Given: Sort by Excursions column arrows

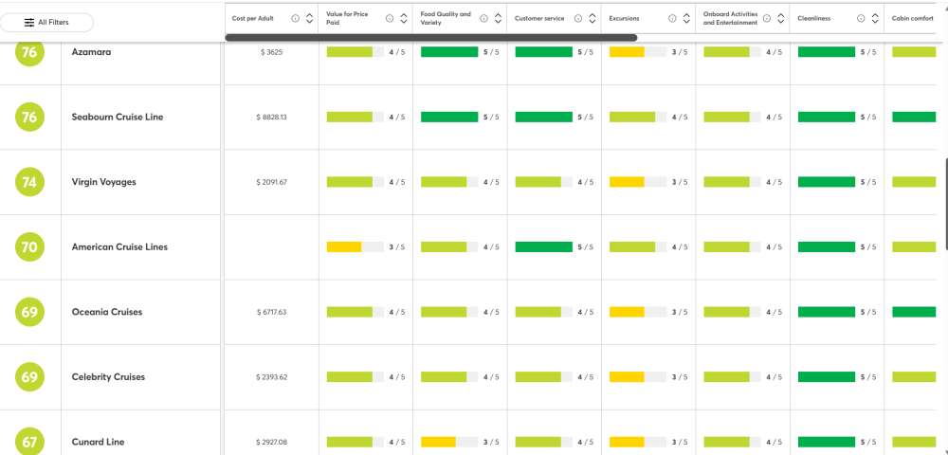Looking at the screenshot, I should coord(686,19).
